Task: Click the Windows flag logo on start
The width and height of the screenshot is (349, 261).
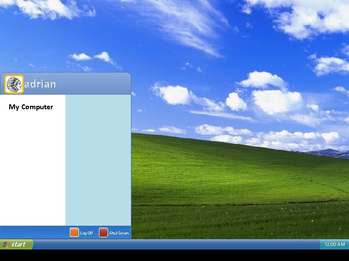Action: point(6,245)
